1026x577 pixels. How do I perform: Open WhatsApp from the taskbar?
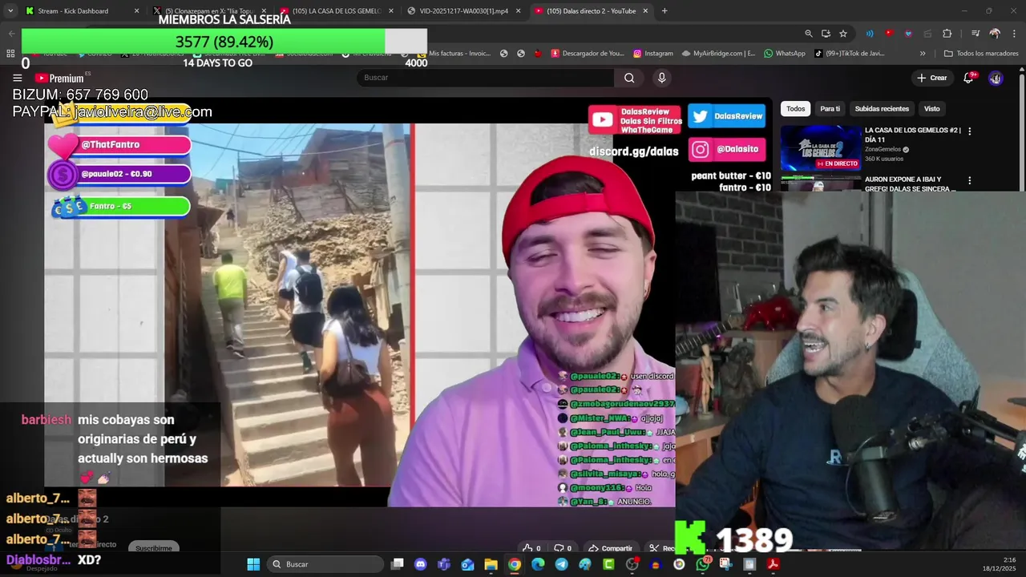(x=703, y=564)
